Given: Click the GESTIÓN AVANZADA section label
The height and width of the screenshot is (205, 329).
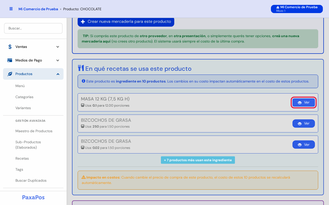Looking at the screenshot, I should point(30,121).
